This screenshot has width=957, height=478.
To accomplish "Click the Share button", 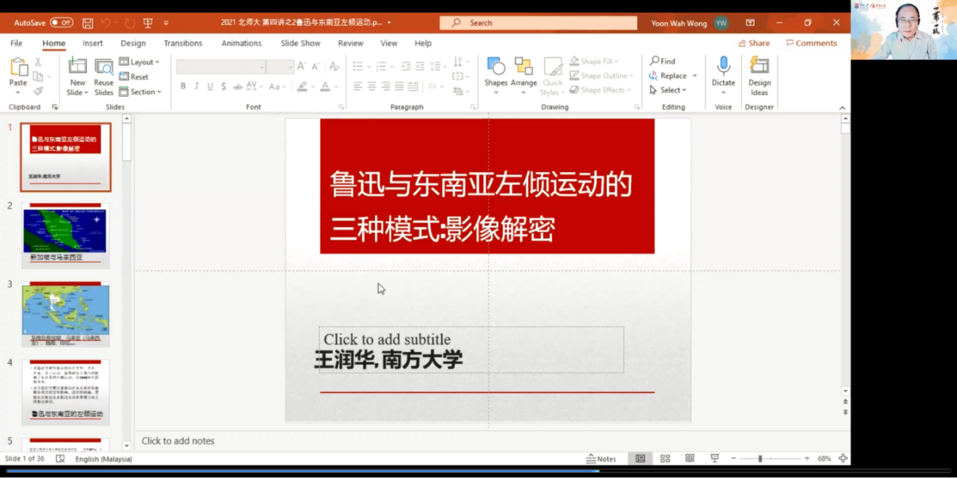I will pos(754,43).
